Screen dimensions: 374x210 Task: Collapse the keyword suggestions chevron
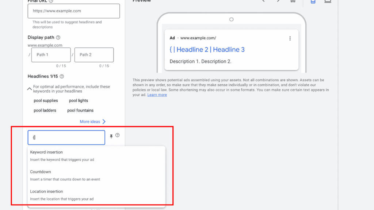29,89
